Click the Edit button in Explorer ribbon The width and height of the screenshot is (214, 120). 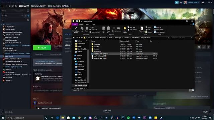(148, 30)
